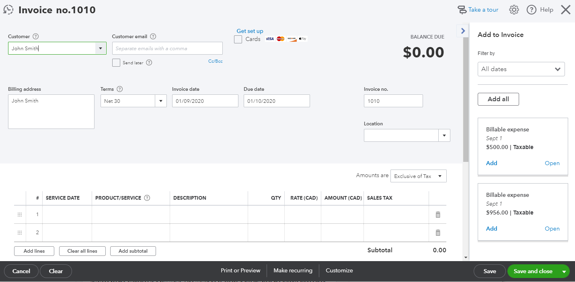Click the Clear button in bottom bar
575x282 pixels.
click(x=56, y=271)
